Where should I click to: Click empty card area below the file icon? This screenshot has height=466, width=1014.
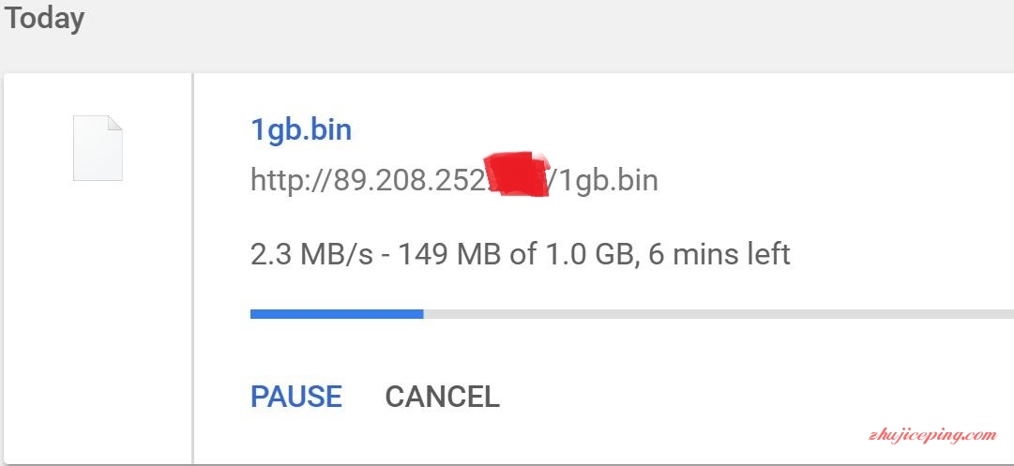[98, 323]
